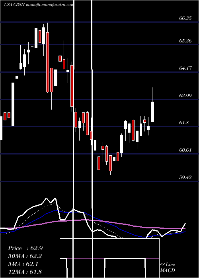Click the <<Live MACD label
The height and width of the screenshot is (278, 199).
pos(168,268)
